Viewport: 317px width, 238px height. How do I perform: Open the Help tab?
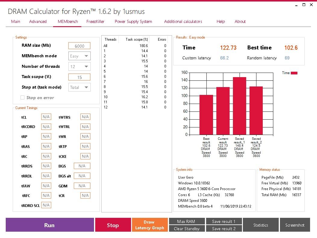pos(221,21)
